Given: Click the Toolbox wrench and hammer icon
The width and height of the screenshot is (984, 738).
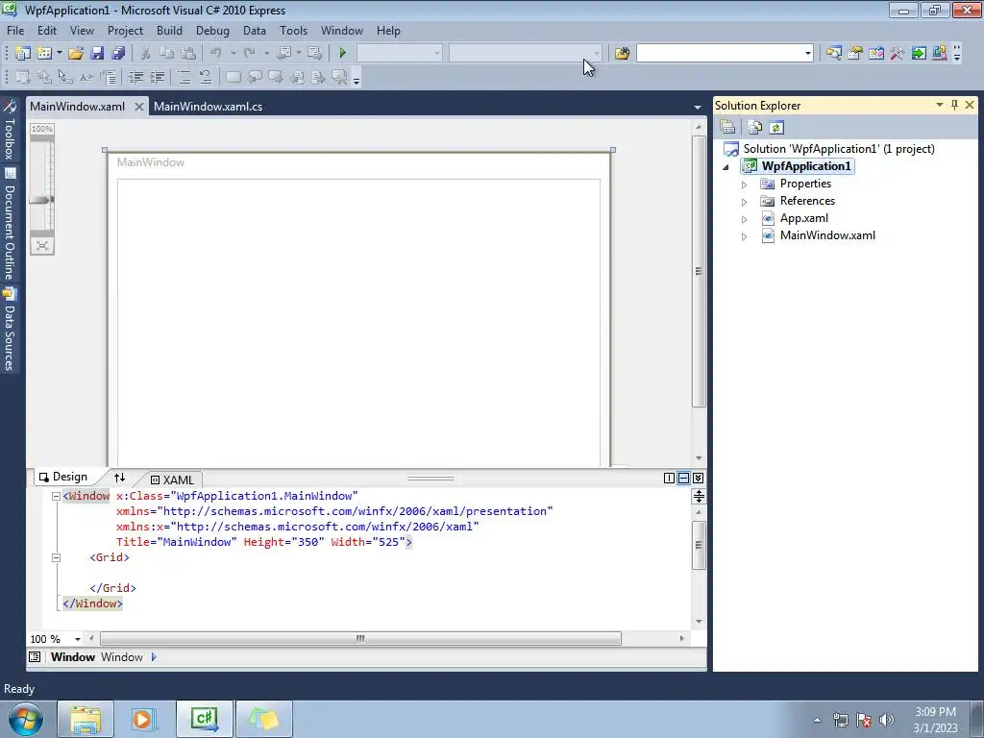Looking at the screenshot, I should tap(898, 54).
